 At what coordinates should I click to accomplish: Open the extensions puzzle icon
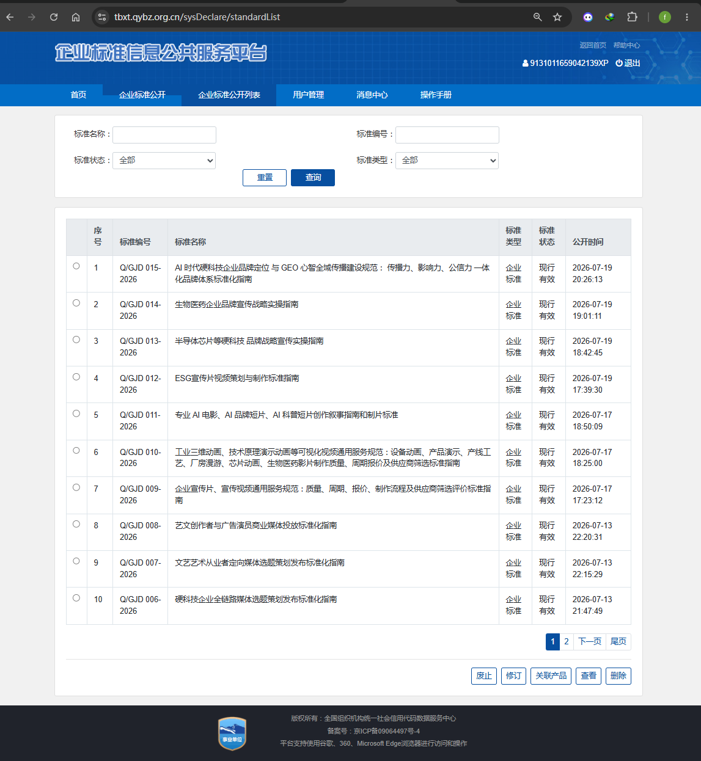tap(633, 17)
